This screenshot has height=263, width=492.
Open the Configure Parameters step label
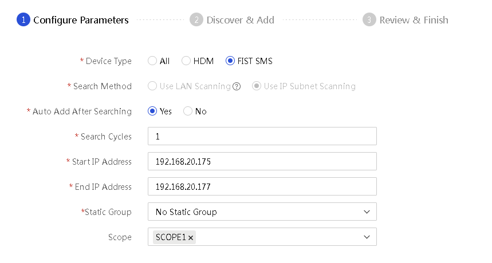click(x=81, y=20)
